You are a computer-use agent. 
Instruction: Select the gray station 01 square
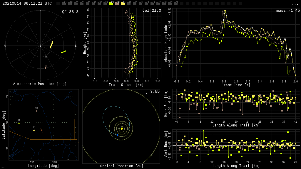pos(64,4)
